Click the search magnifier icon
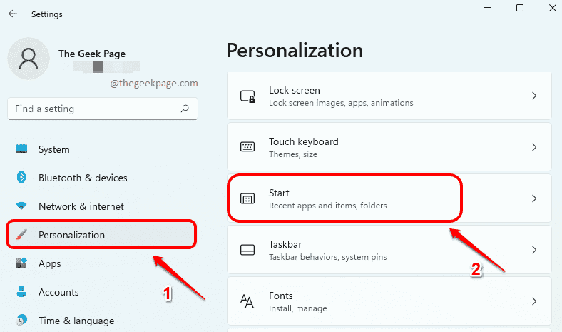562x332 pixels. click(185, 109)
